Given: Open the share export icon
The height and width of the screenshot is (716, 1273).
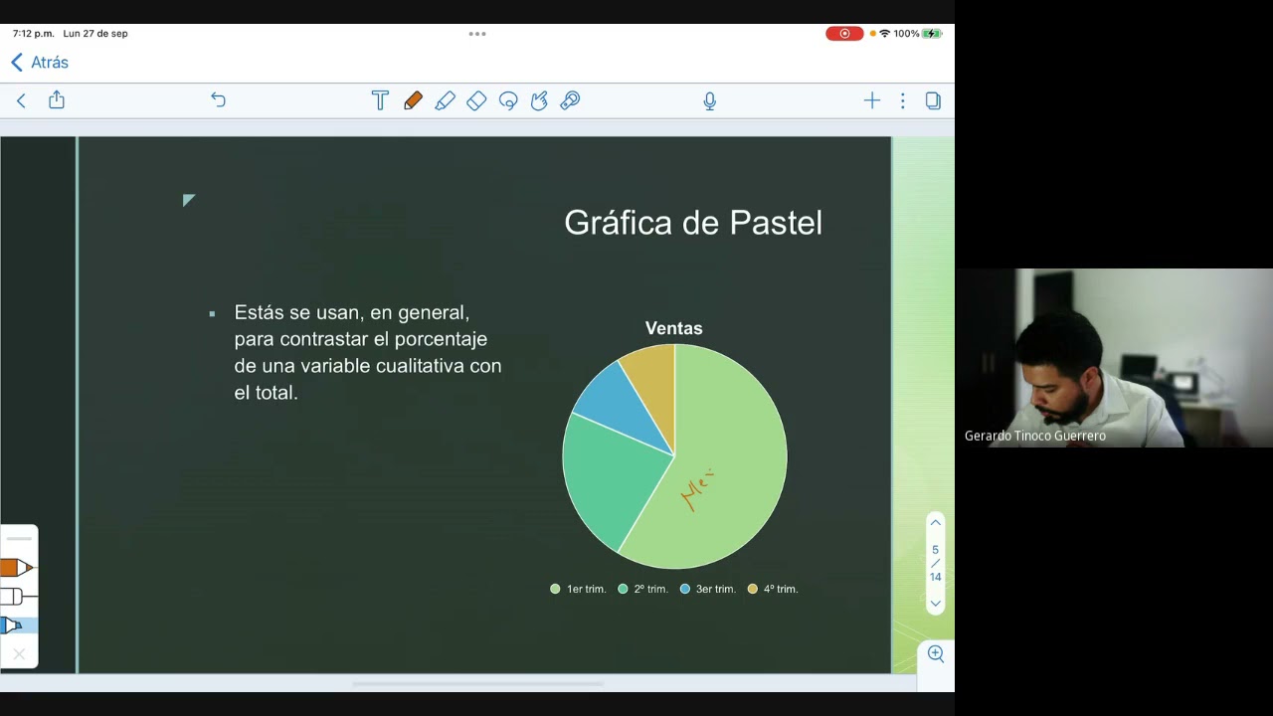Looking at the screenshot, I should (x=57, y=99).
